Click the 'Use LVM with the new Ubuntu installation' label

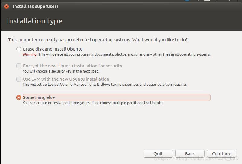(x=66, y=79)
